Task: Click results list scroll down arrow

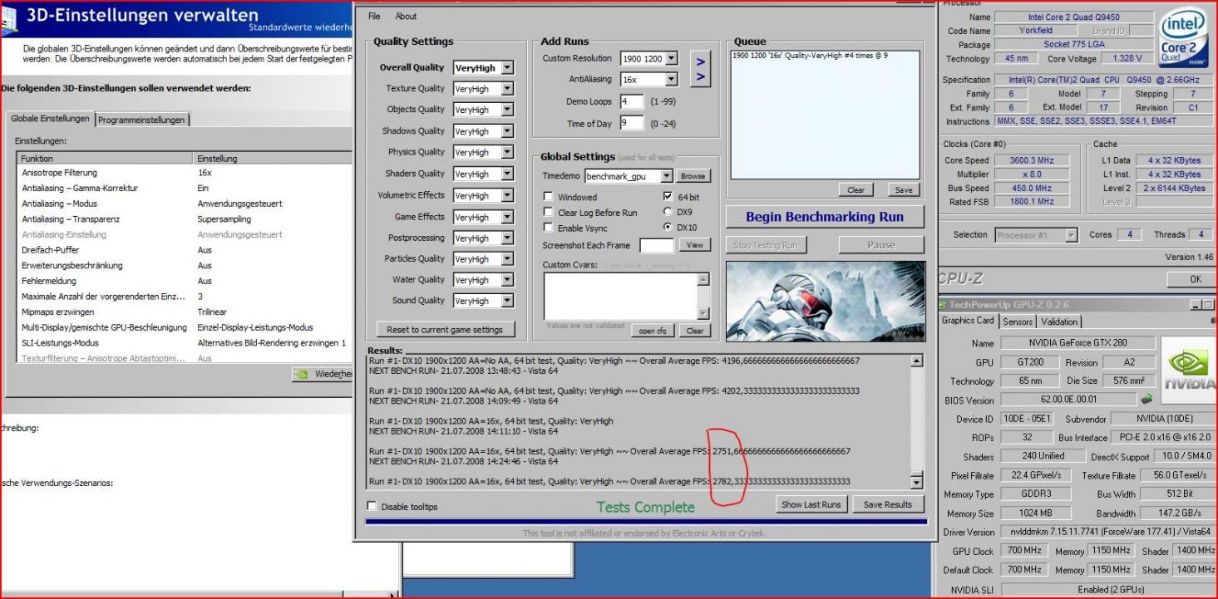Action: tap(917, 482)
